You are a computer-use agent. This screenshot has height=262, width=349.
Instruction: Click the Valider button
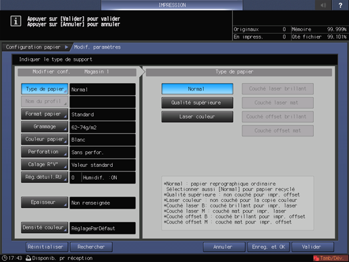(313, 247)
